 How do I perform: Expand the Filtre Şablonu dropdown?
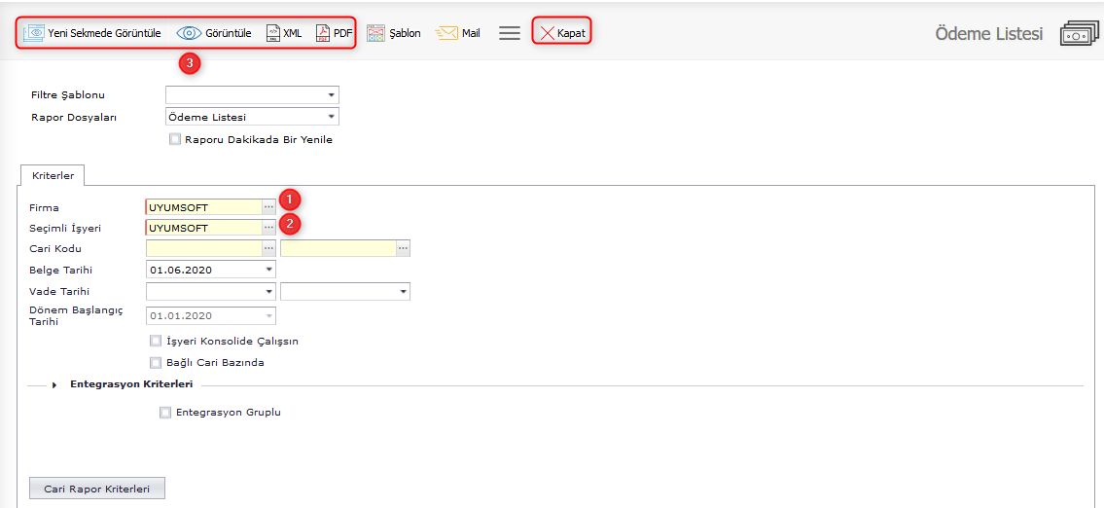332,95
